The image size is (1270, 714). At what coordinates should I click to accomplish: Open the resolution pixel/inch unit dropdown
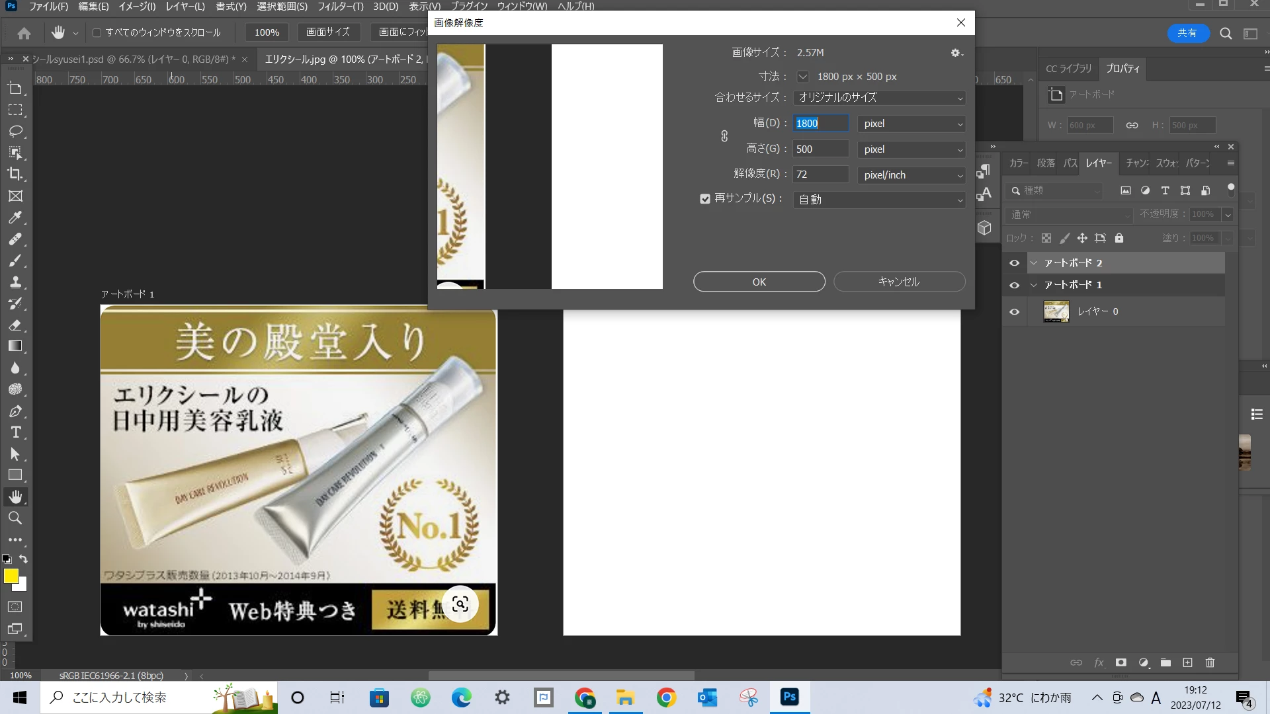(x=911, y=175)
